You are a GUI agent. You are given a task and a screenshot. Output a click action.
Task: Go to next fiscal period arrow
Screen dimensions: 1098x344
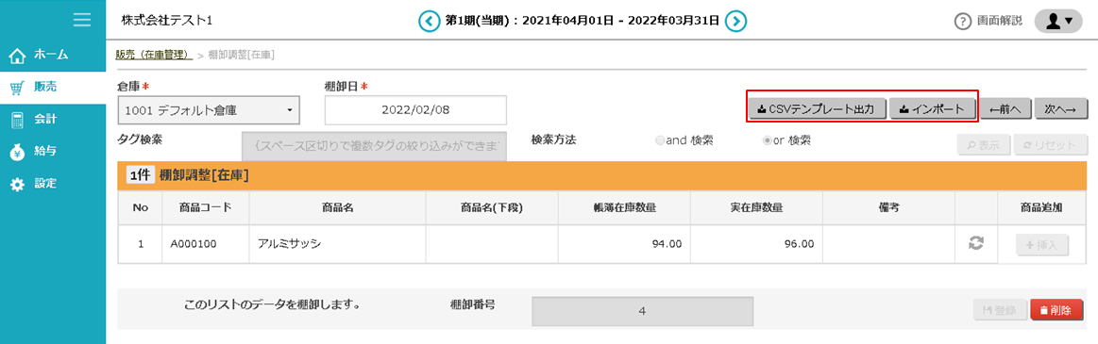(x=735, y=21)
